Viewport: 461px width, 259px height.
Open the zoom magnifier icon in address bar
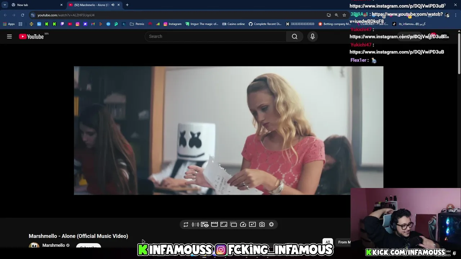tap(336, 15)
